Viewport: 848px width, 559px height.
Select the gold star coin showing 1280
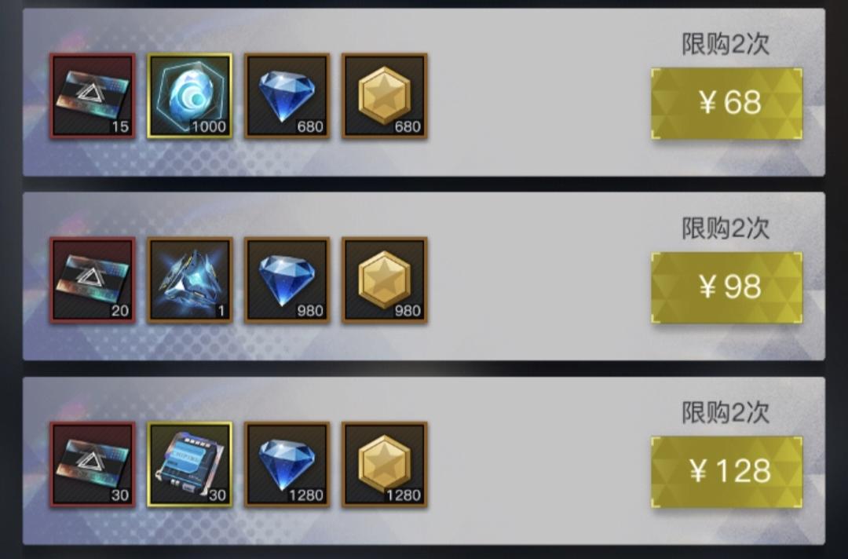pyautogui.click(x=385, y=464)
